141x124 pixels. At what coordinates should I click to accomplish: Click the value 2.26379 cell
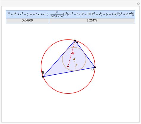click(92, 21)
